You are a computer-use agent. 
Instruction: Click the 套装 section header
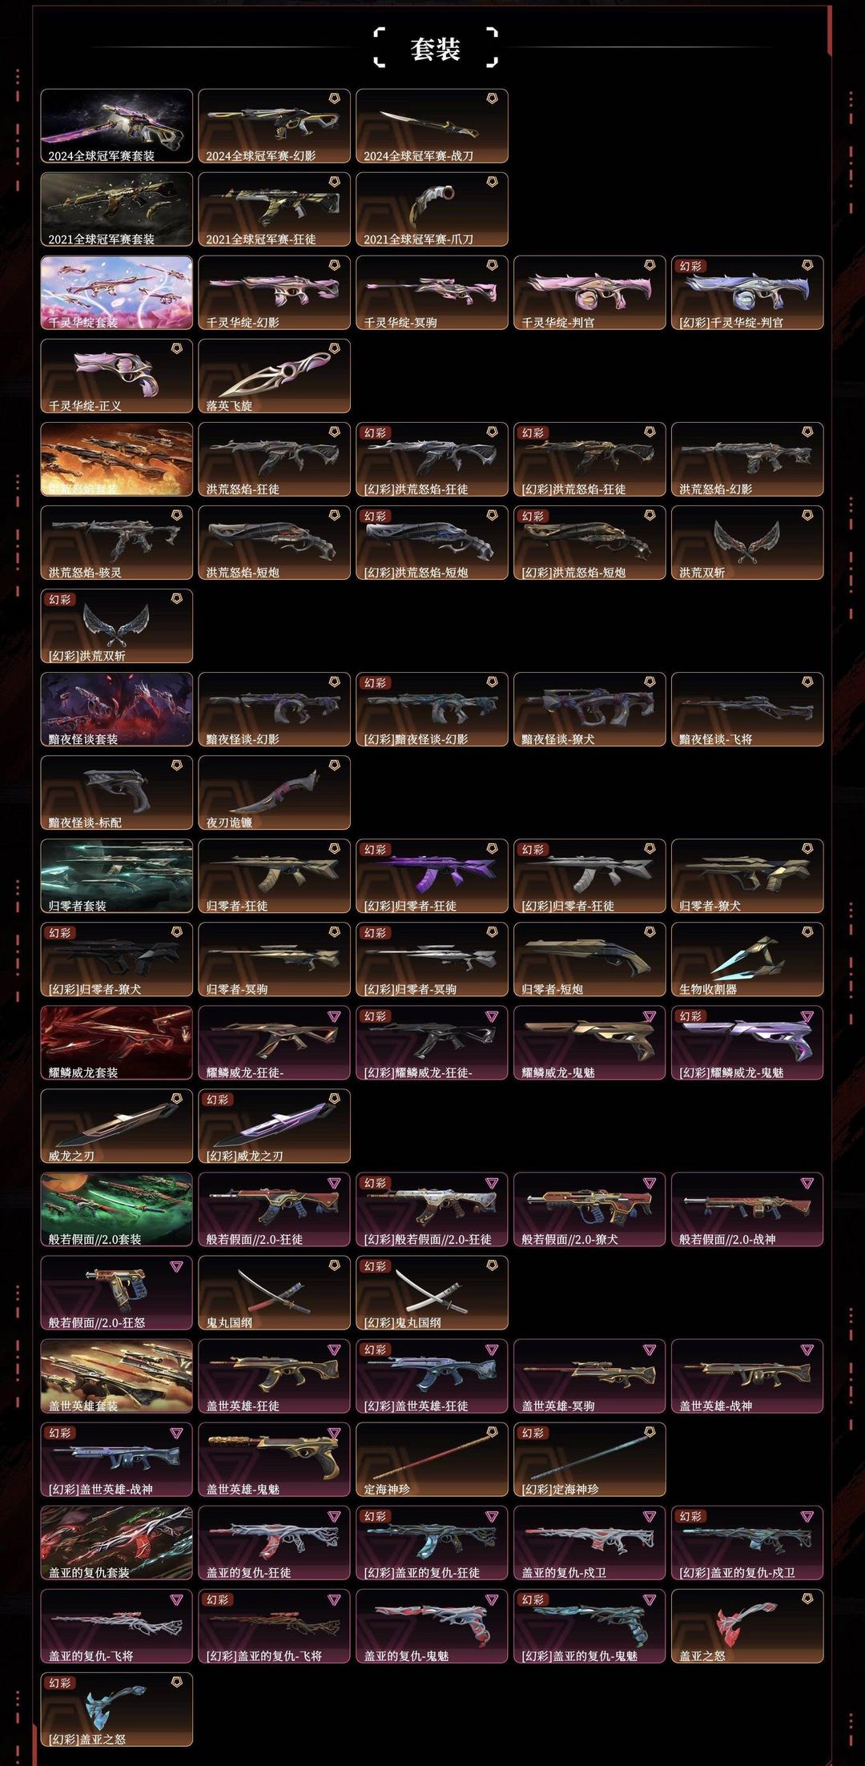click(x=435, y=49)
